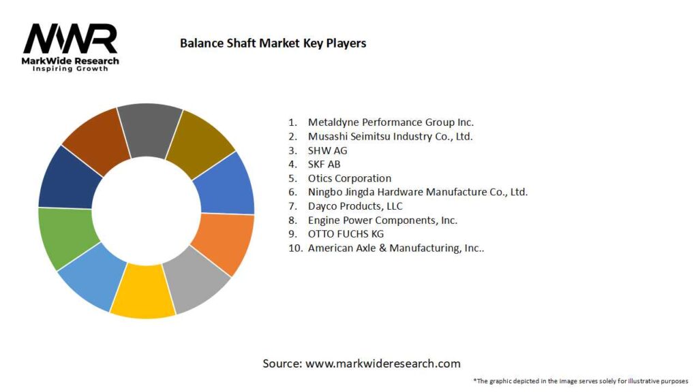The image size is (698, 392).
Task: Click the 'Inspiring Growth' tagline
Action: point(70,69)
